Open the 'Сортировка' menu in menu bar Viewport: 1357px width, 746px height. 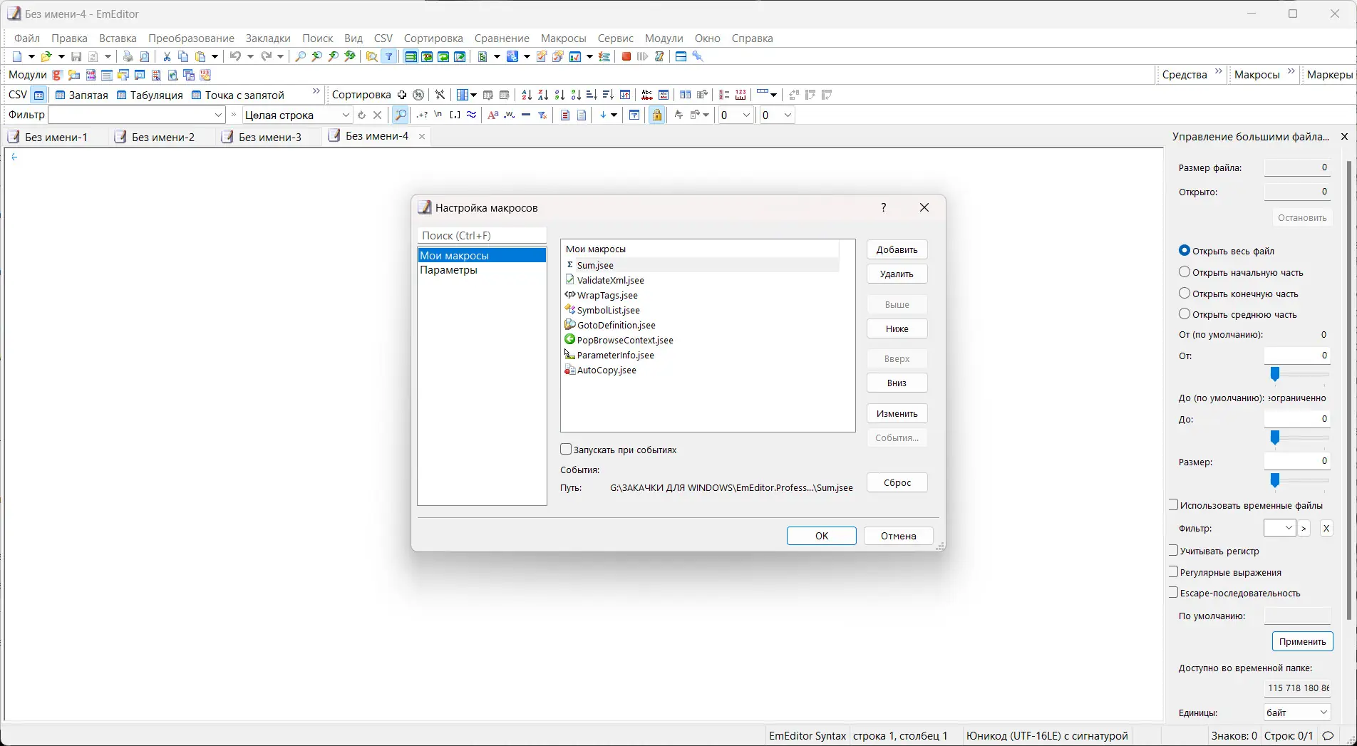point(433,38)
